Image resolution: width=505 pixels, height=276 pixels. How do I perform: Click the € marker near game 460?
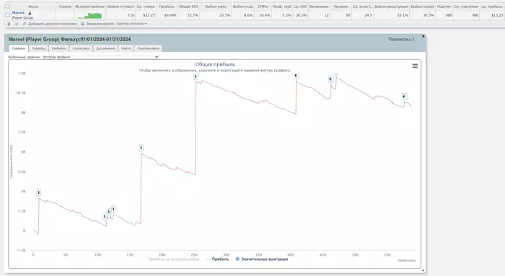[x=330, y=79]
